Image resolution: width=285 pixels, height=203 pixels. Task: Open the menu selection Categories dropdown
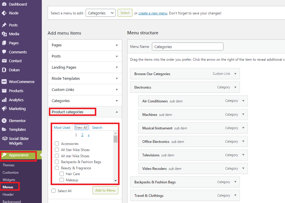[100, 13]
